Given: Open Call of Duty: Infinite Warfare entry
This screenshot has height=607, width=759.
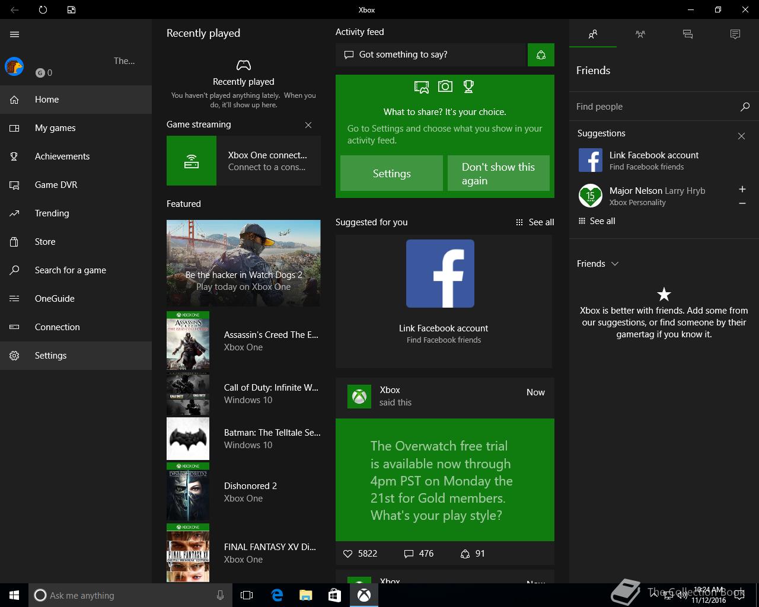Looking at the screenshot, I should [244, 394].
